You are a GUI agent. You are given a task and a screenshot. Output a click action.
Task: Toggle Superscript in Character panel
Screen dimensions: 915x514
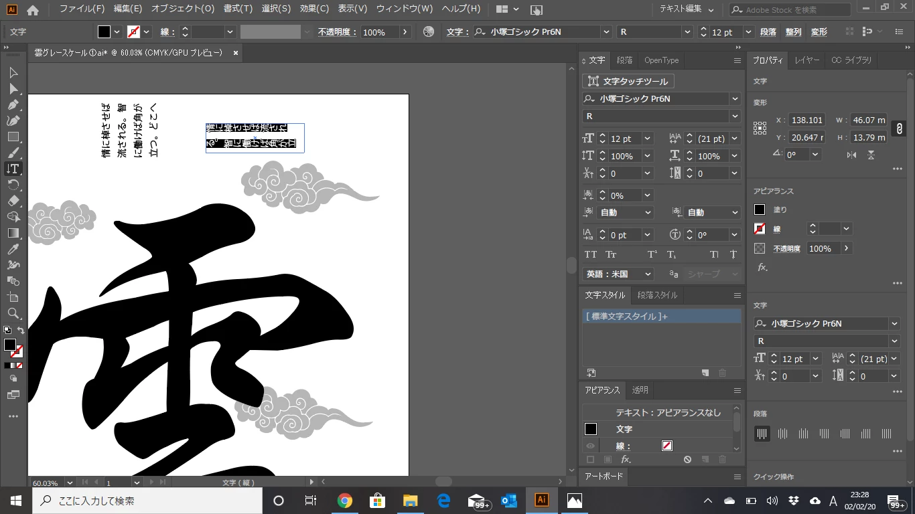coord(652,254)
